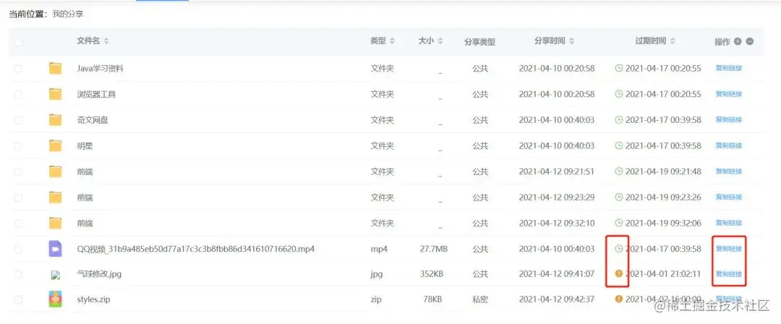
Task: Click the clock icon in 奇文网盘 row
Action: click(619, 119)
